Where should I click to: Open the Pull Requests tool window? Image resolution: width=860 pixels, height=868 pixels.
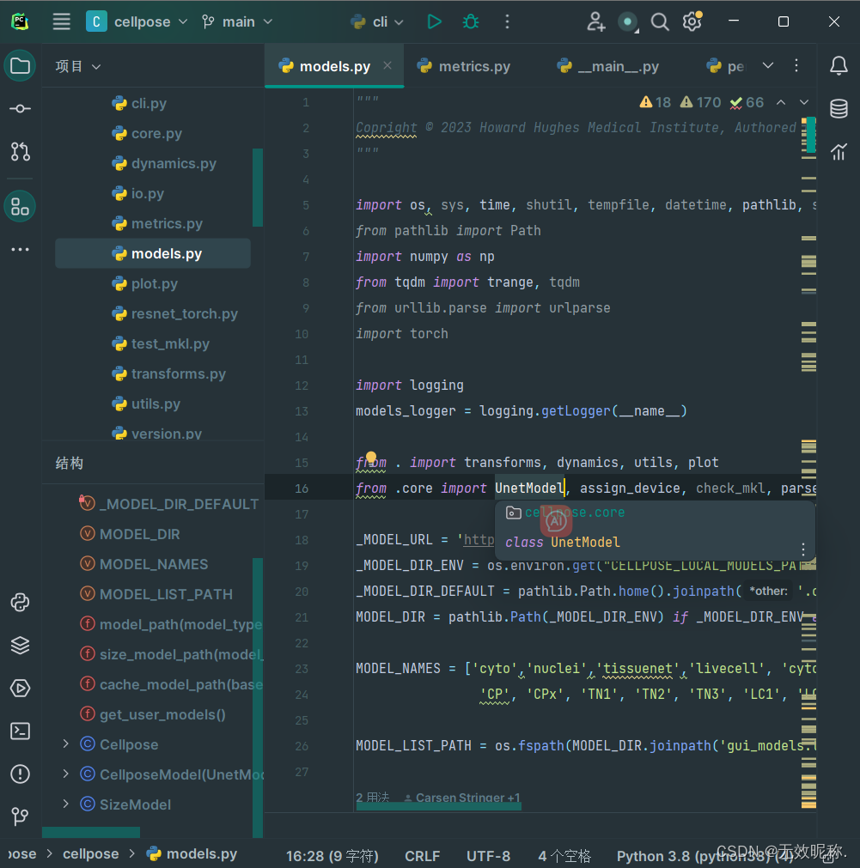20,151
